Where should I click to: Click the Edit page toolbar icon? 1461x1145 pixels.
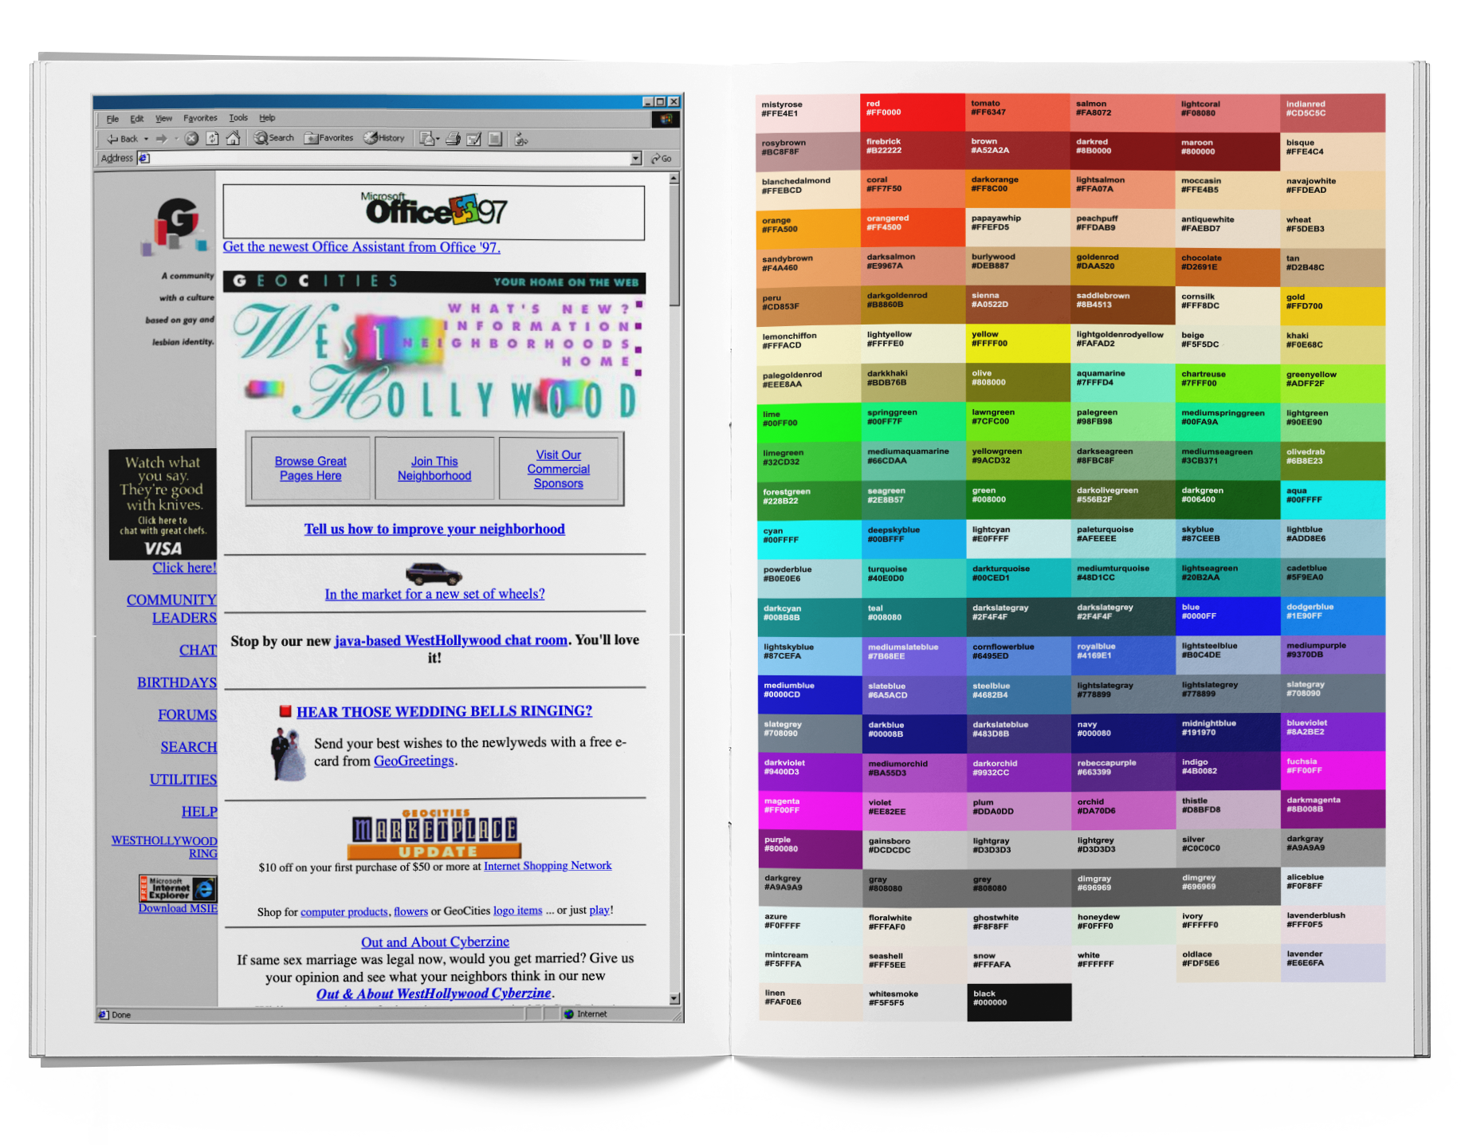(473, 139)
